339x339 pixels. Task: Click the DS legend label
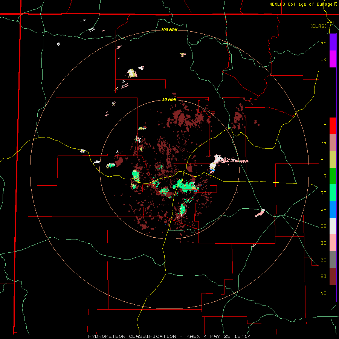(324, 226)
